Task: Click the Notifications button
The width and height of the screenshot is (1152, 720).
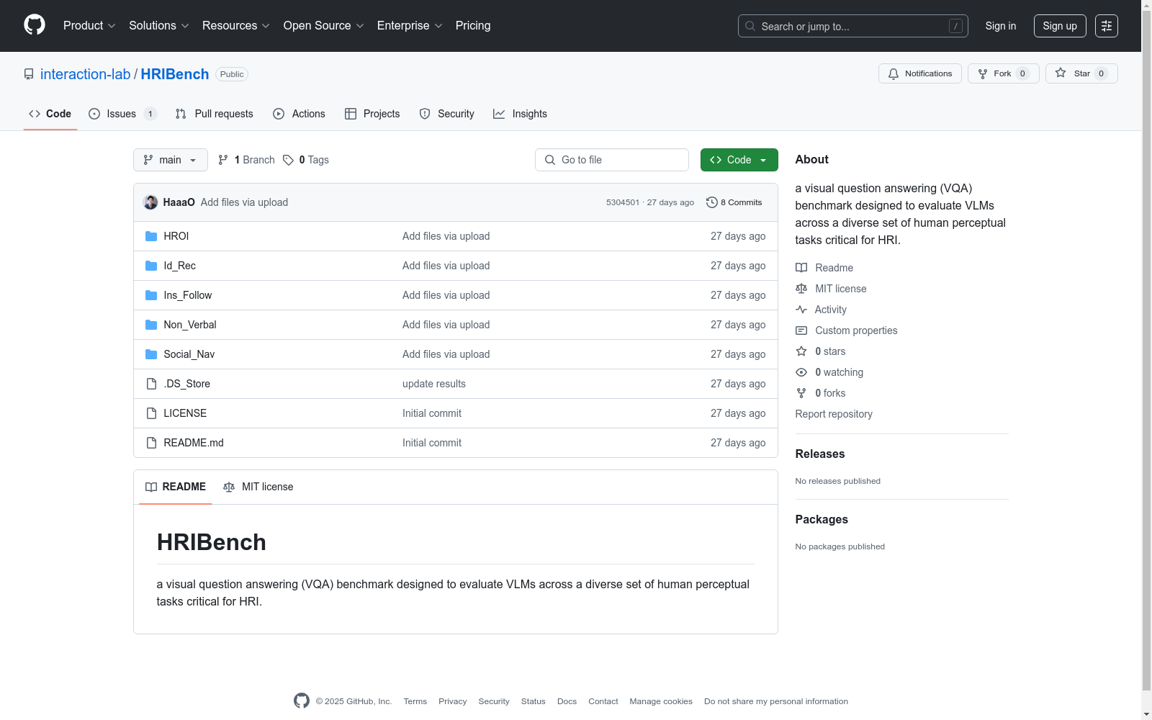Action: coord(920,73)
